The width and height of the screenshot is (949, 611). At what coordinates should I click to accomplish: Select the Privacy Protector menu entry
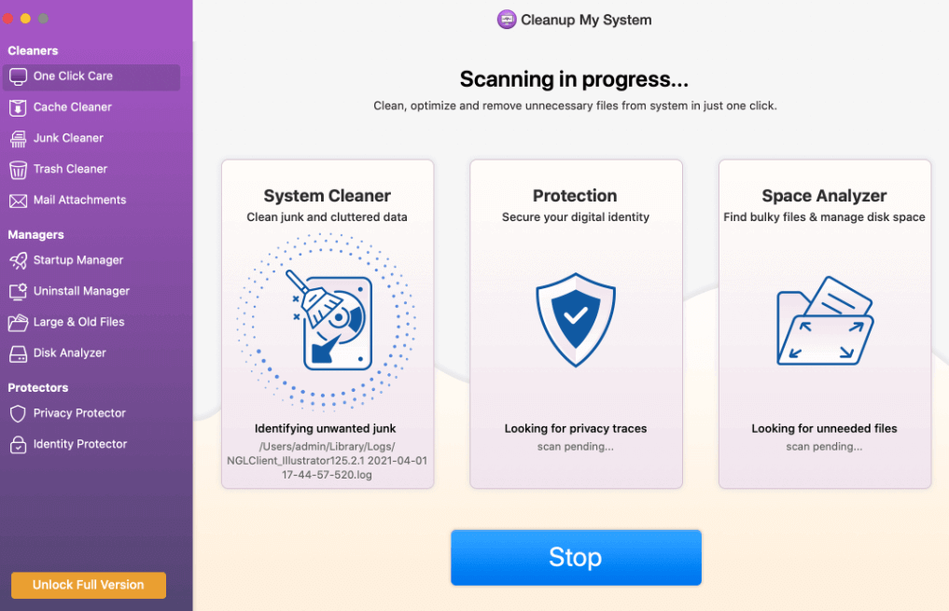(79, 413)
